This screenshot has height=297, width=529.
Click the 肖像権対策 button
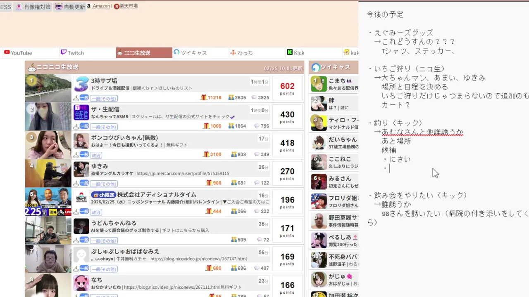pos(33,7)
